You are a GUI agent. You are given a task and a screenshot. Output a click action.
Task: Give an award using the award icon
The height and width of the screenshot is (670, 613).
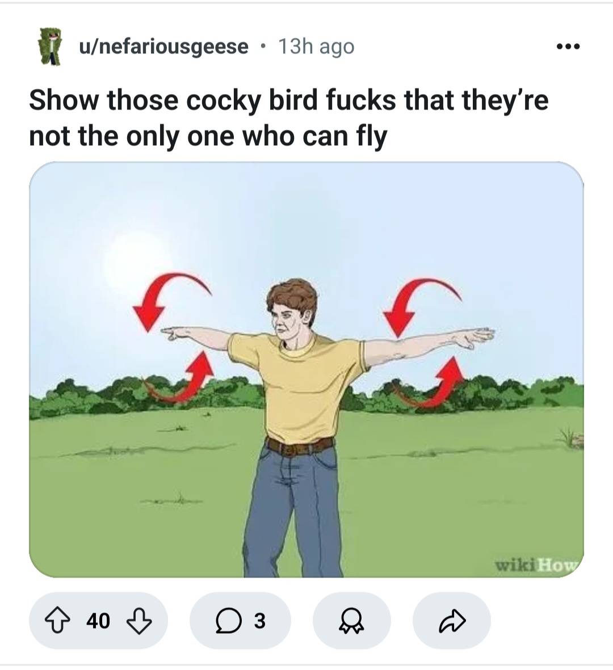tap(352, 621)
